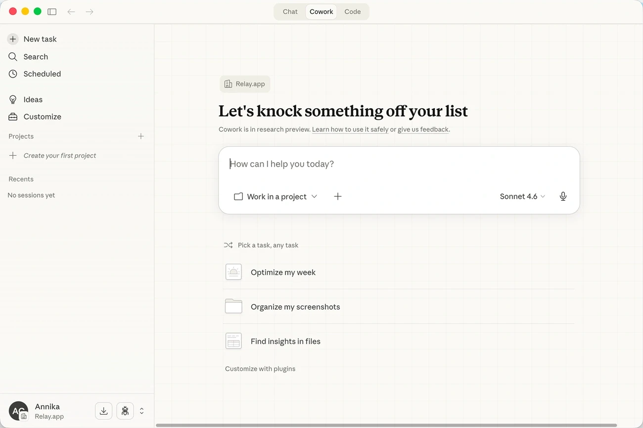Expand the Work in a project dropdown

tap(276, 196)
